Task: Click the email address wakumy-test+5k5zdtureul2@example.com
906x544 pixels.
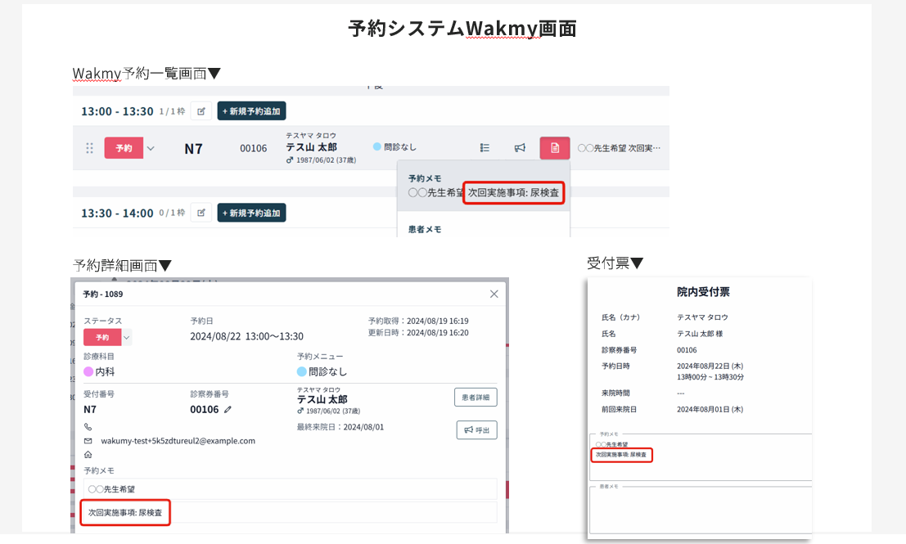Action: tap(178, 441)
